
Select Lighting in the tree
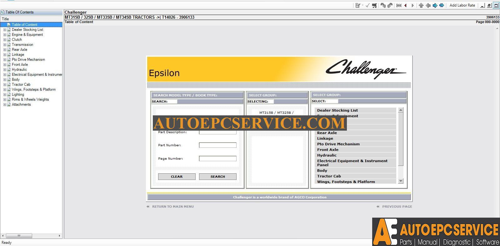tap(18, 94)
